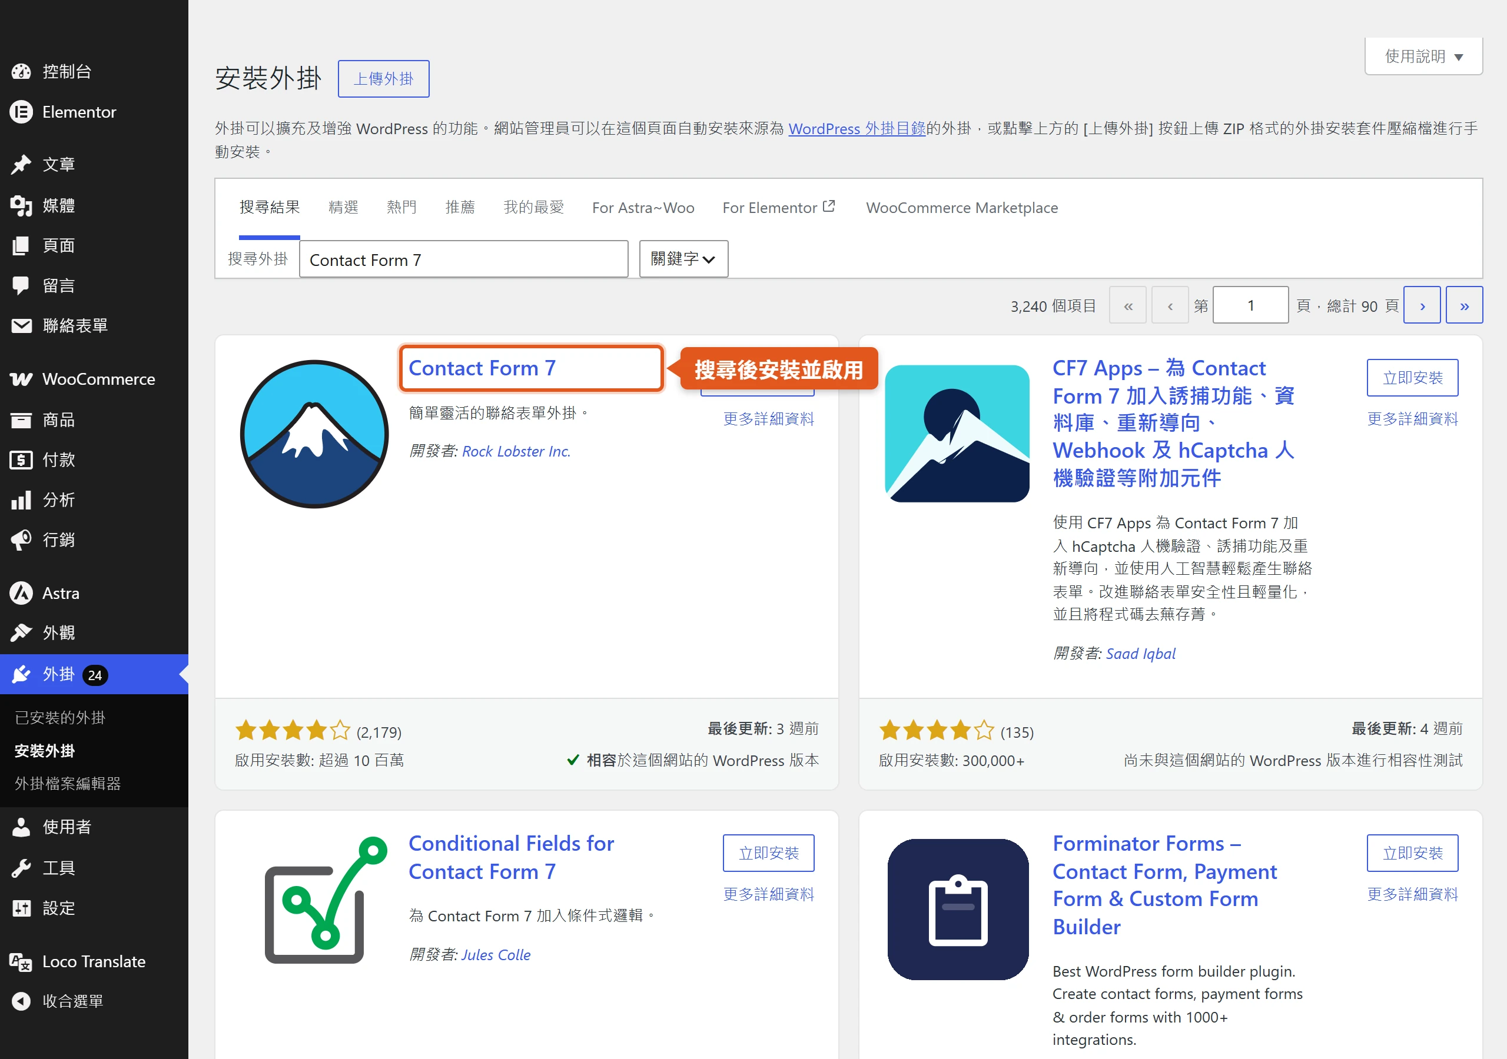Open the Contact Form 7 plugin title

pos(482,368)
